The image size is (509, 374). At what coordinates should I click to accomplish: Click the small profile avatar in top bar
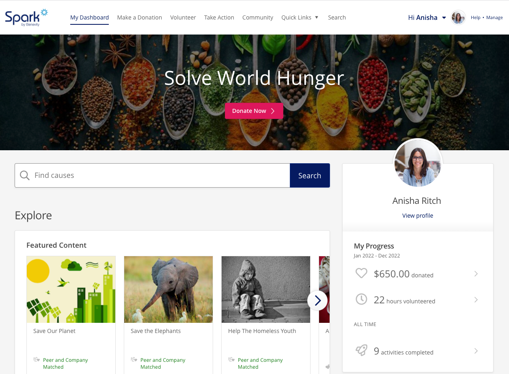(x=458, y=17)
